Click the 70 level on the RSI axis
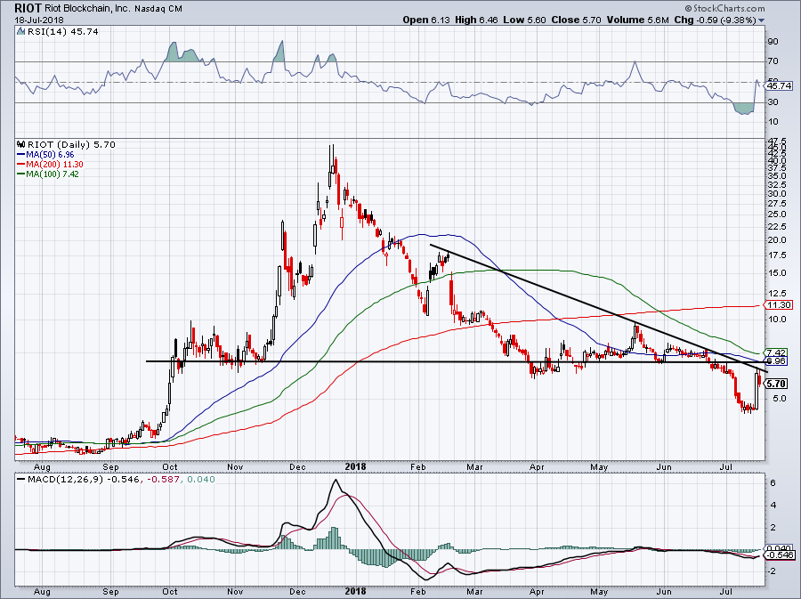This screenshot has width=801, height=599. point(773,61)
